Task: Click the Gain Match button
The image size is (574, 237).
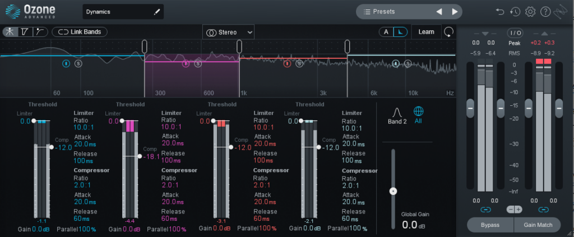Action: click(538, 225)
